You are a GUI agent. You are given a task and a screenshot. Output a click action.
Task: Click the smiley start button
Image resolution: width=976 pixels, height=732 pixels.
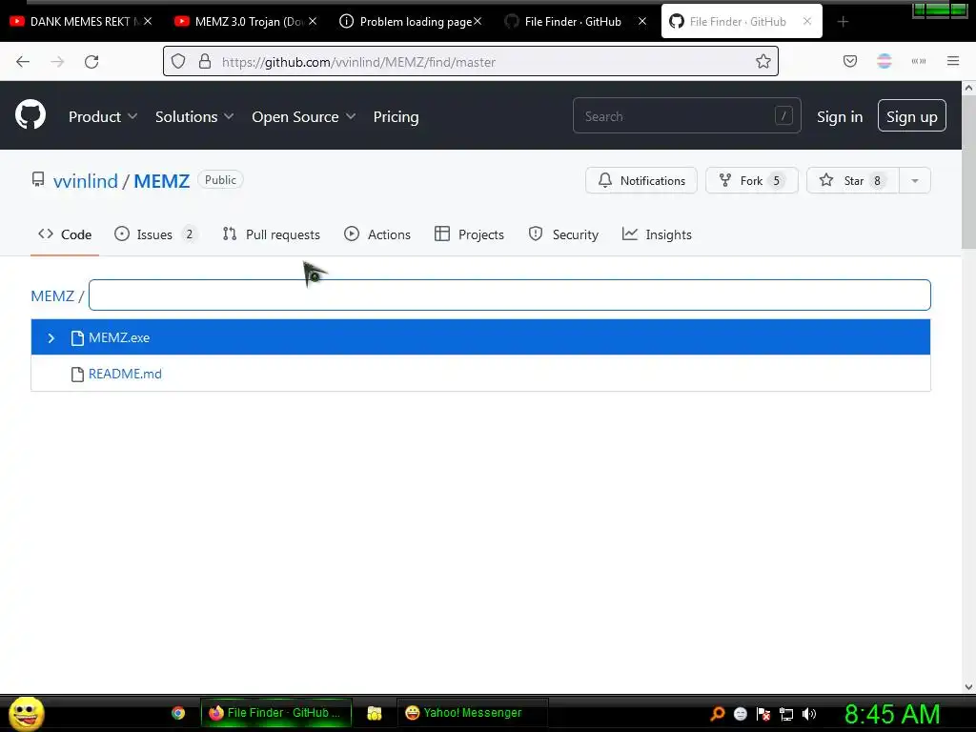point(27,714)
